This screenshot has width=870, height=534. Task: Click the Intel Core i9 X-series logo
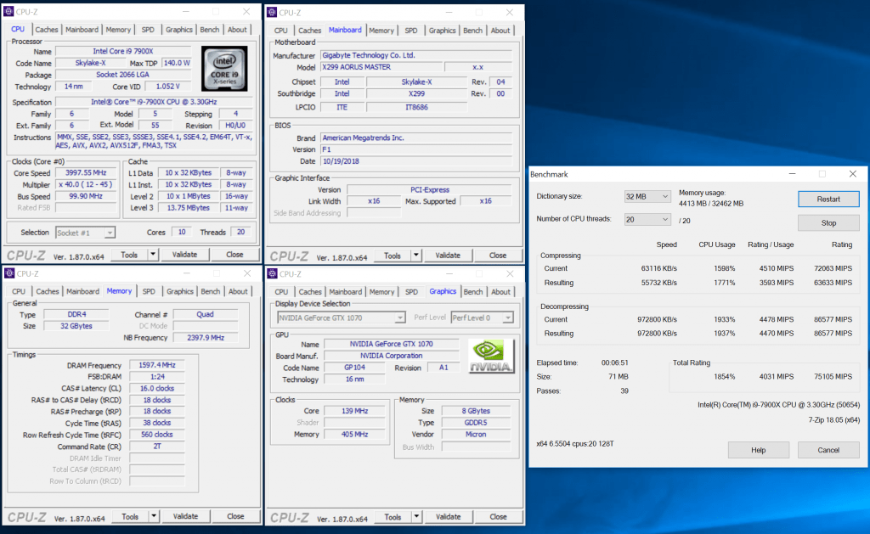[x=224, y=68]
